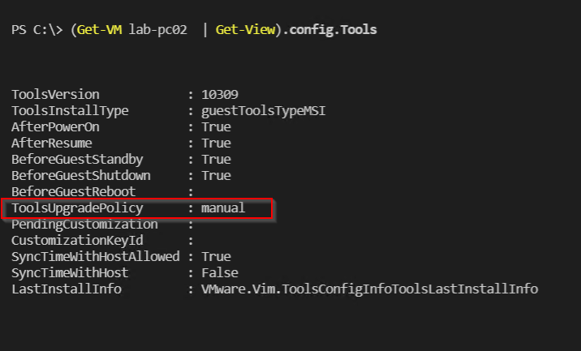Viewport: 581px width, 351px height.
Task: Click the ToolsVersion property name
Action: [x=55, y=95]
